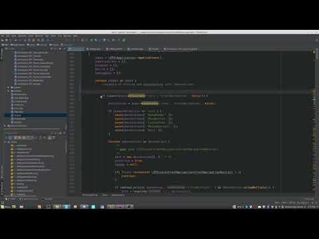Click the Redo toolbar icon
Viewport: 319px width, 239px height.
click(x=20, y=40)
